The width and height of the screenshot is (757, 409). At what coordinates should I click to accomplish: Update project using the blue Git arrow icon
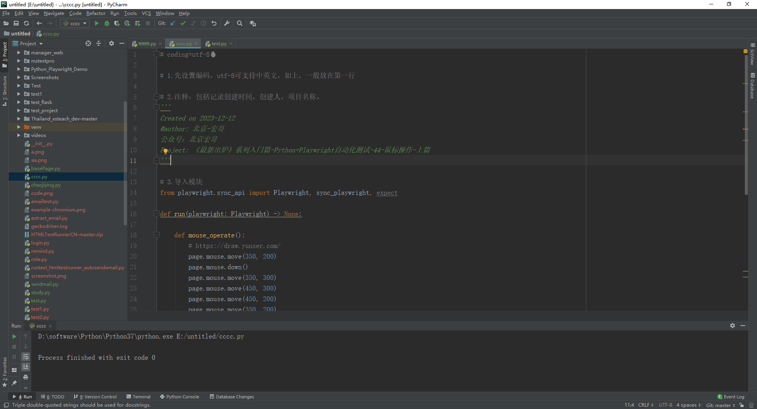(x=172, y=23)
